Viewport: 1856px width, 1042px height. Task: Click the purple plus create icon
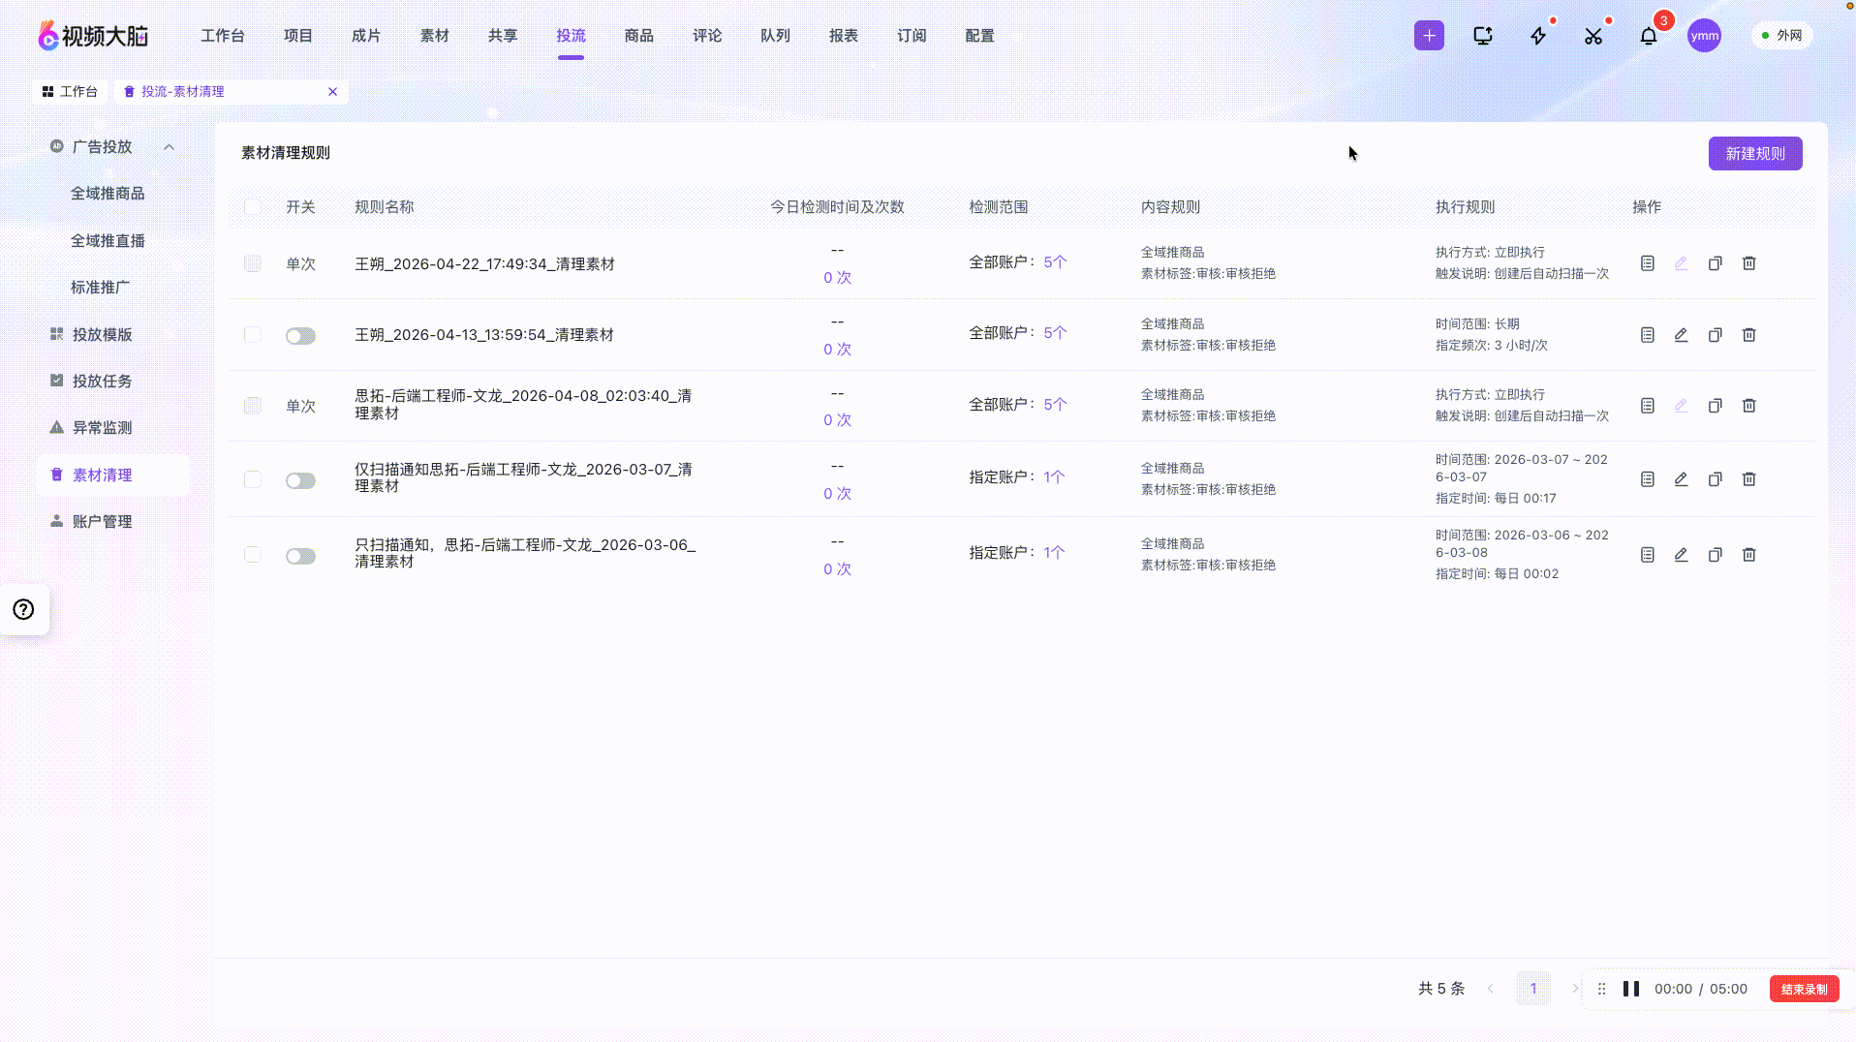[1429, 36]
